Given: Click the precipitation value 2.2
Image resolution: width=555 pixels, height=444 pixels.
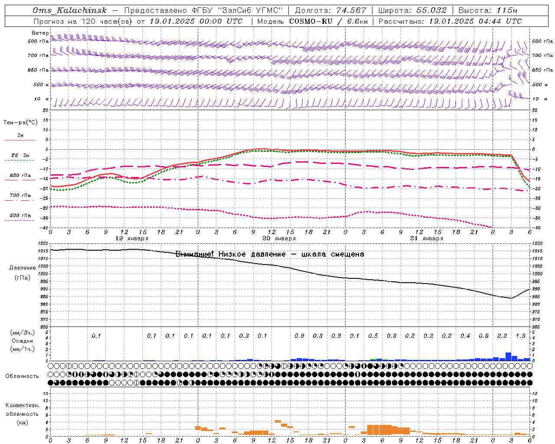Looking at the screenshot, I should pos(502,336).
